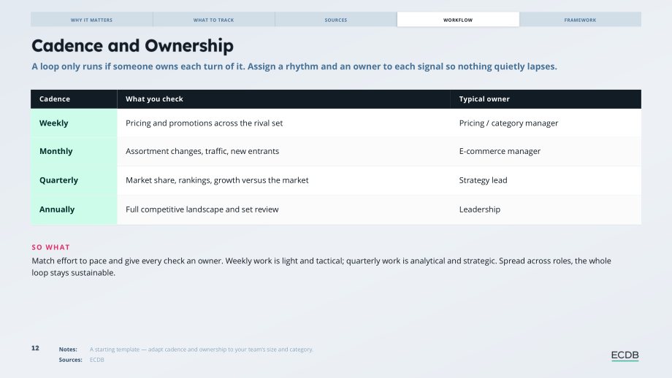This screenshot has width=672, height=378.
Task: Open the Why It Matters tab
Action: (92, 20)
